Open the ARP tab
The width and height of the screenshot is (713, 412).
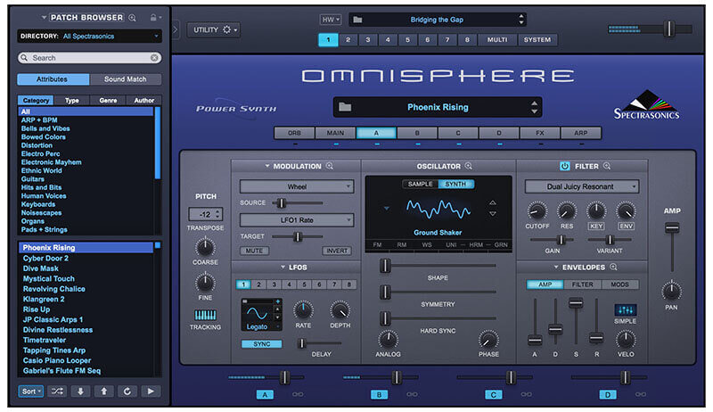click(581, 133)
